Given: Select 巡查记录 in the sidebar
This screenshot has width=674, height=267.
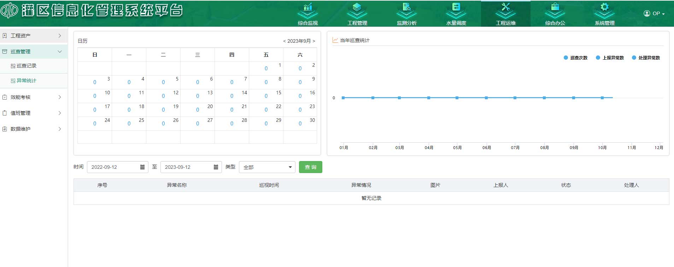Looking at the screenshot, I should click(27, 66).
